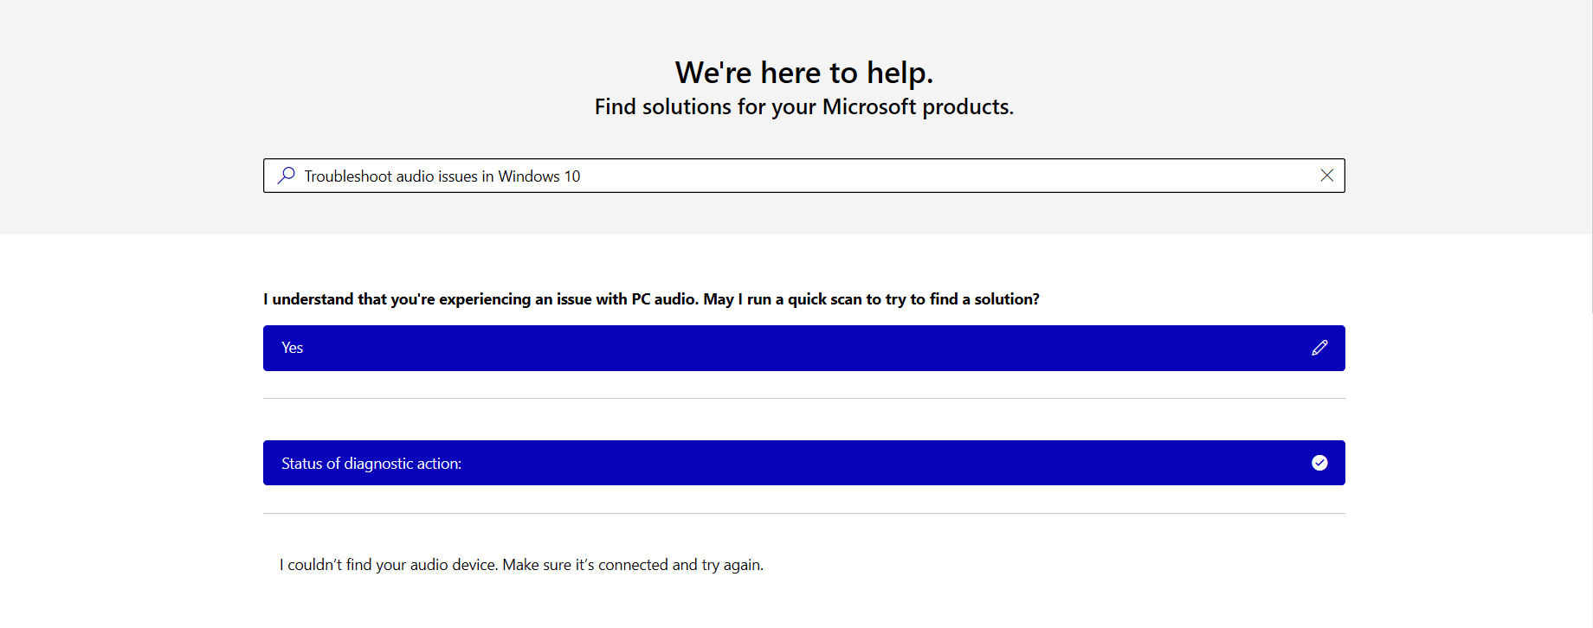
Task: Click the word "Yes" in the answer bar
Action: [x=293, y=348]
